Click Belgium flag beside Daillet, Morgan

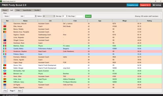[5, 68]
